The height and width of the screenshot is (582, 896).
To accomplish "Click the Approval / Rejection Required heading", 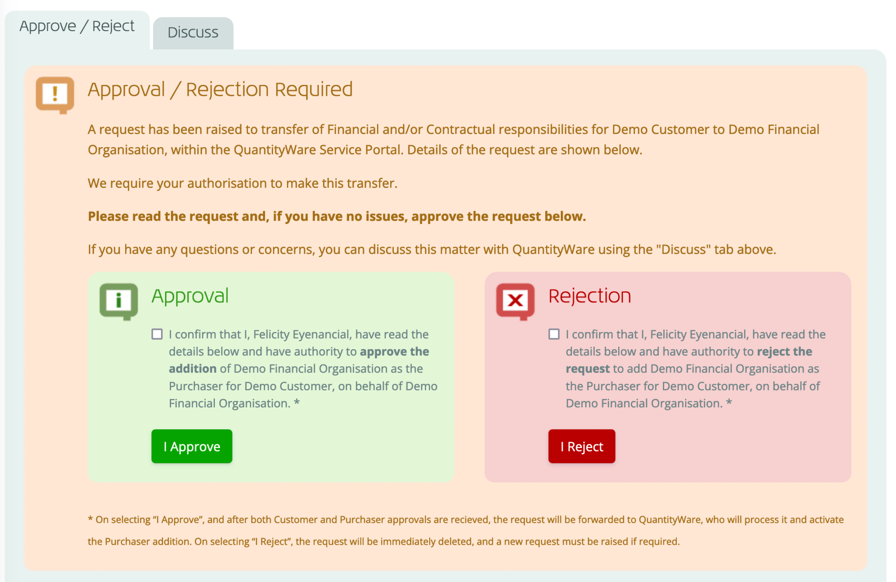I will pos(220,90).
